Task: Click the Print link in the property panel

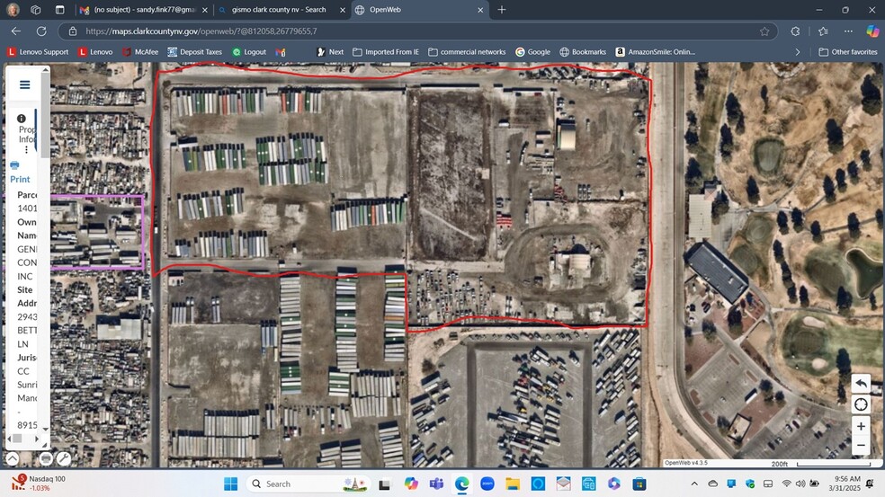Action: tap(20, 179)
